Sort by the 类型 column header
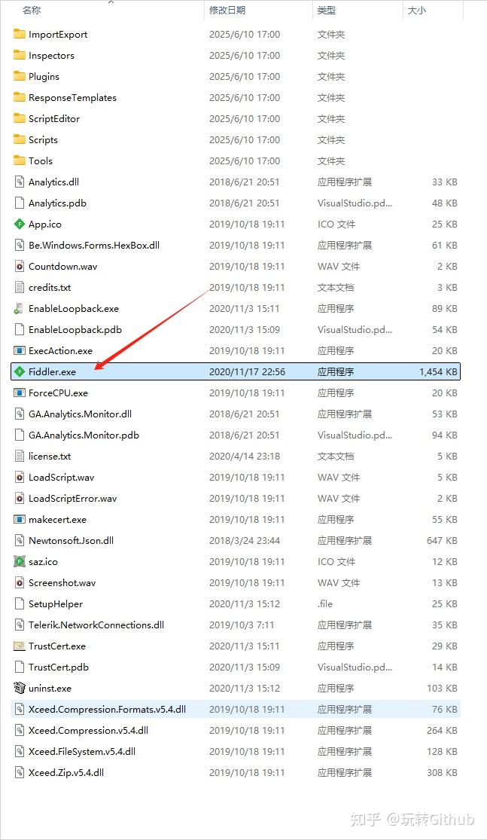The height and width of the screenshot is (840, 487). [x=327, y=11]
